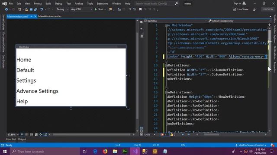Viewport: 277px width, 155px height.
Task: Open the Server Explorer side panel
Action: click(x=3, y=22)
